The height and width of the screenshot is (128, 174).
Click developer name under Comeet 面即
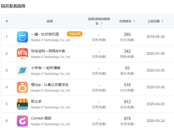click(50, 124)
